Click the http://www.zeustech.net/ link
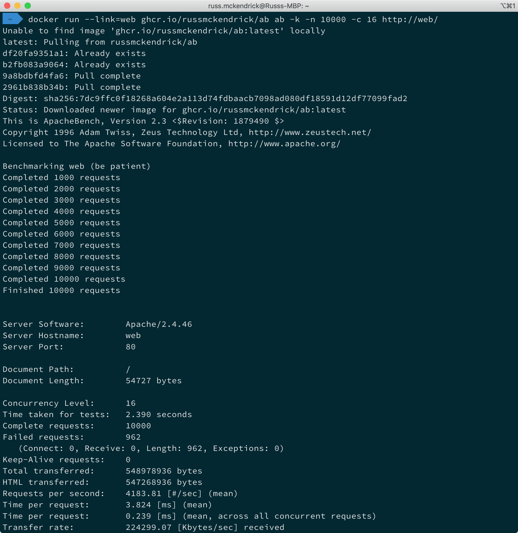 pyautogui.click(x=310, y=133)
